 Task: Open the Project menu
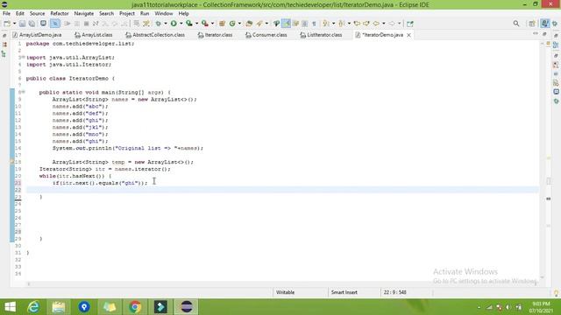pos(127,14)
